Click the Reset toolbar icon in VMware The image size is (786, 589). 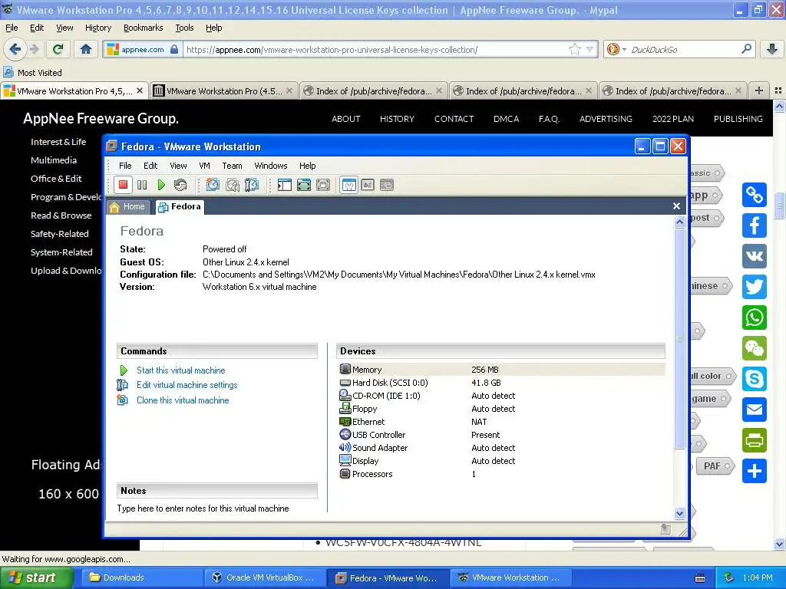(180, 185)
